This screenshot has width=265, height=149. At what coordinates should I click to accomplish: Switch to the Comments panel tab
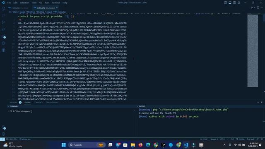tap(38, 102)
